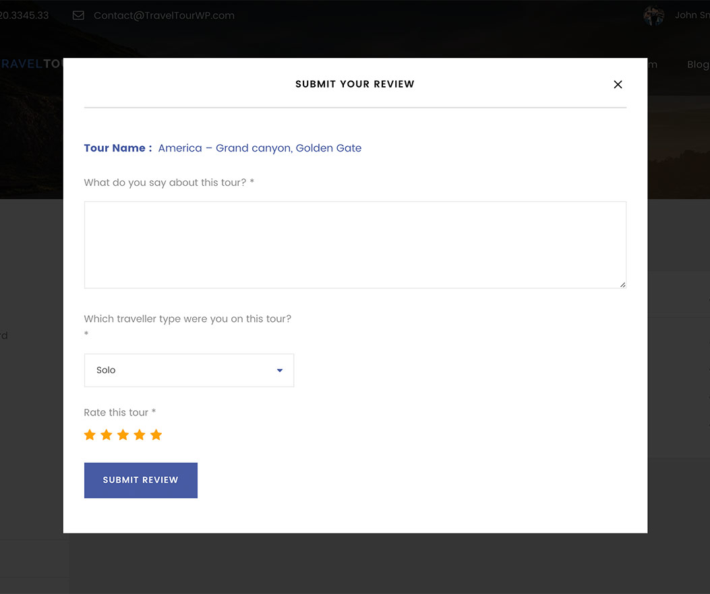Click the 'What do you say' field label

169,183
